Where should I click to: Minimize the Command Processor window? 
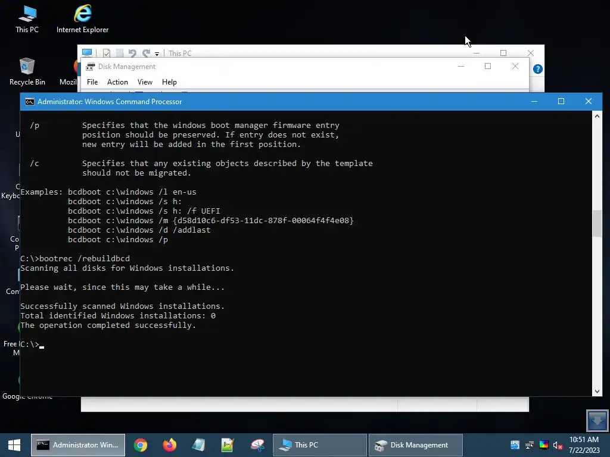pyautogui.click(x=534, y=101)
